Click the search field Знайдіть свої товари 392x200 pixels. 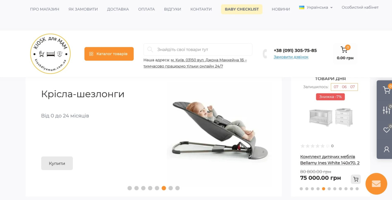(198, 50)
